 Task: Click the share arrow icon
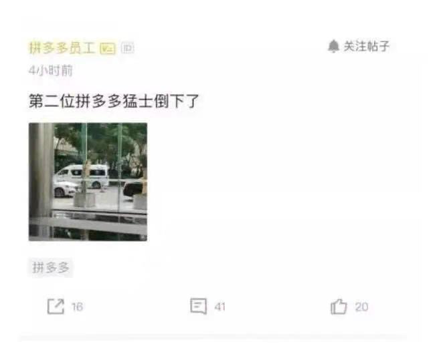pyautogui.click(x=56, y=307)
